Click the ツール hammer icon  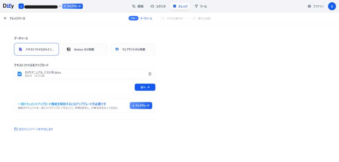click(x=196, y=6)
